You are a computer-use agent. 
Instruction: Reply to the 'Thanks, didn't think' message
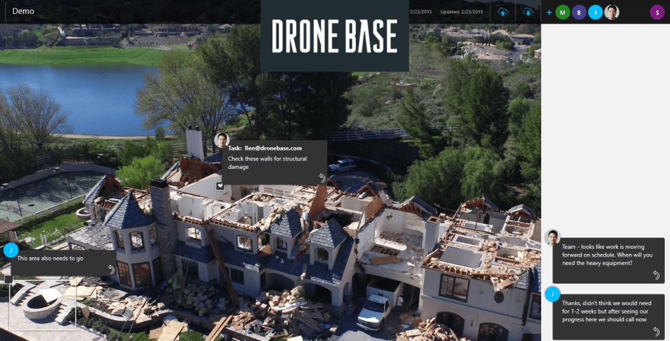pos(656,331)
